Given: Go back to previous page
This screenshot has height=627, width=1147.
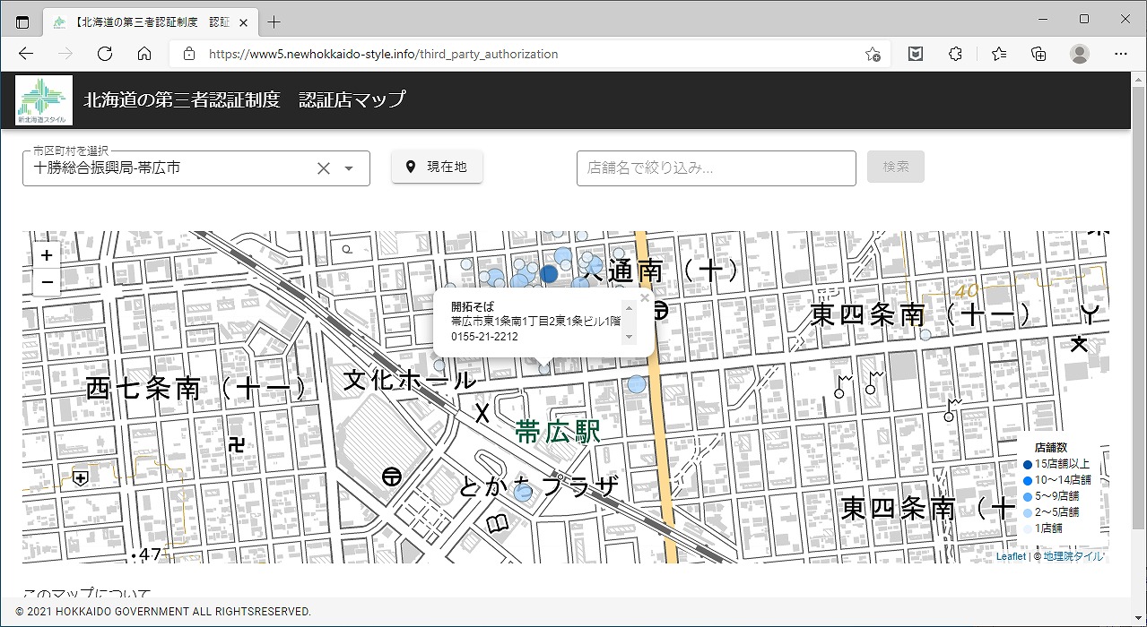Looking at the screenshot, I should click(x=26, y=54).
